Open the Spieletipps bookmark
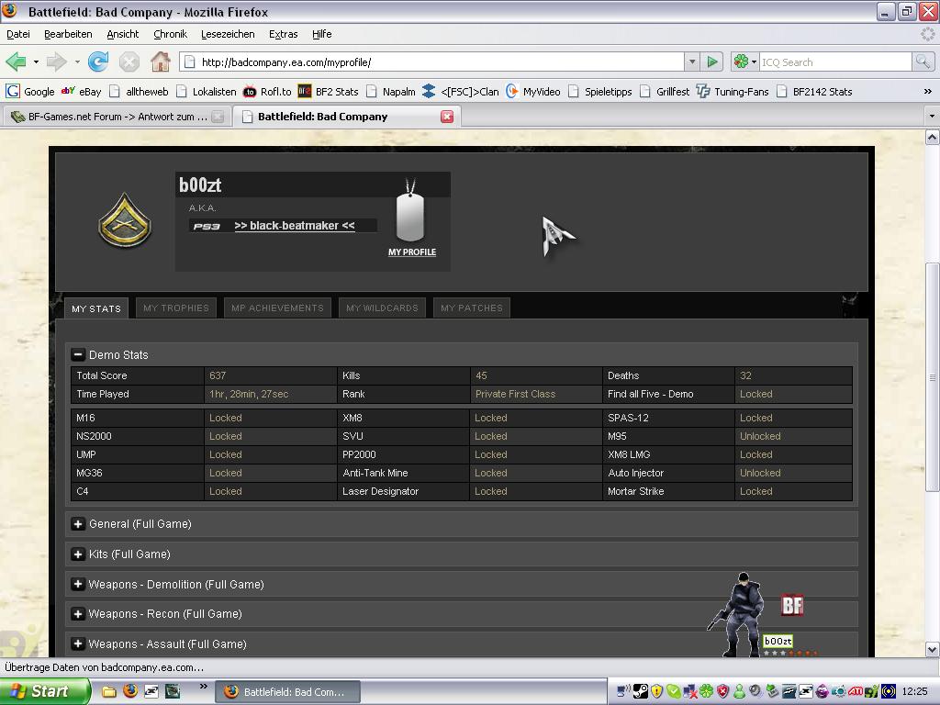The height and width of the screenshot is (705, 940). [600, 92]
